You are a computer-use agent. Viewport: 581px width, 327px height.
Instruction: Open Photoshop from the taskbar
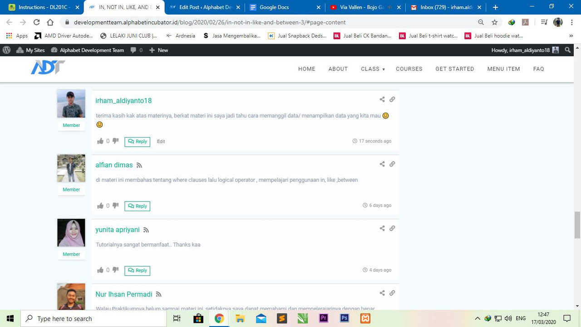pos(345,318)
